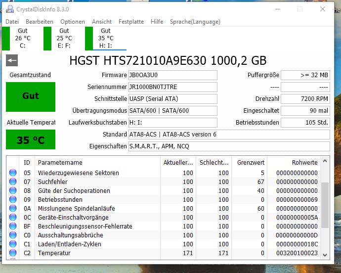Click the 35 °C temperature button
Viewport: 341px width, 273px height.
point(31,139)
